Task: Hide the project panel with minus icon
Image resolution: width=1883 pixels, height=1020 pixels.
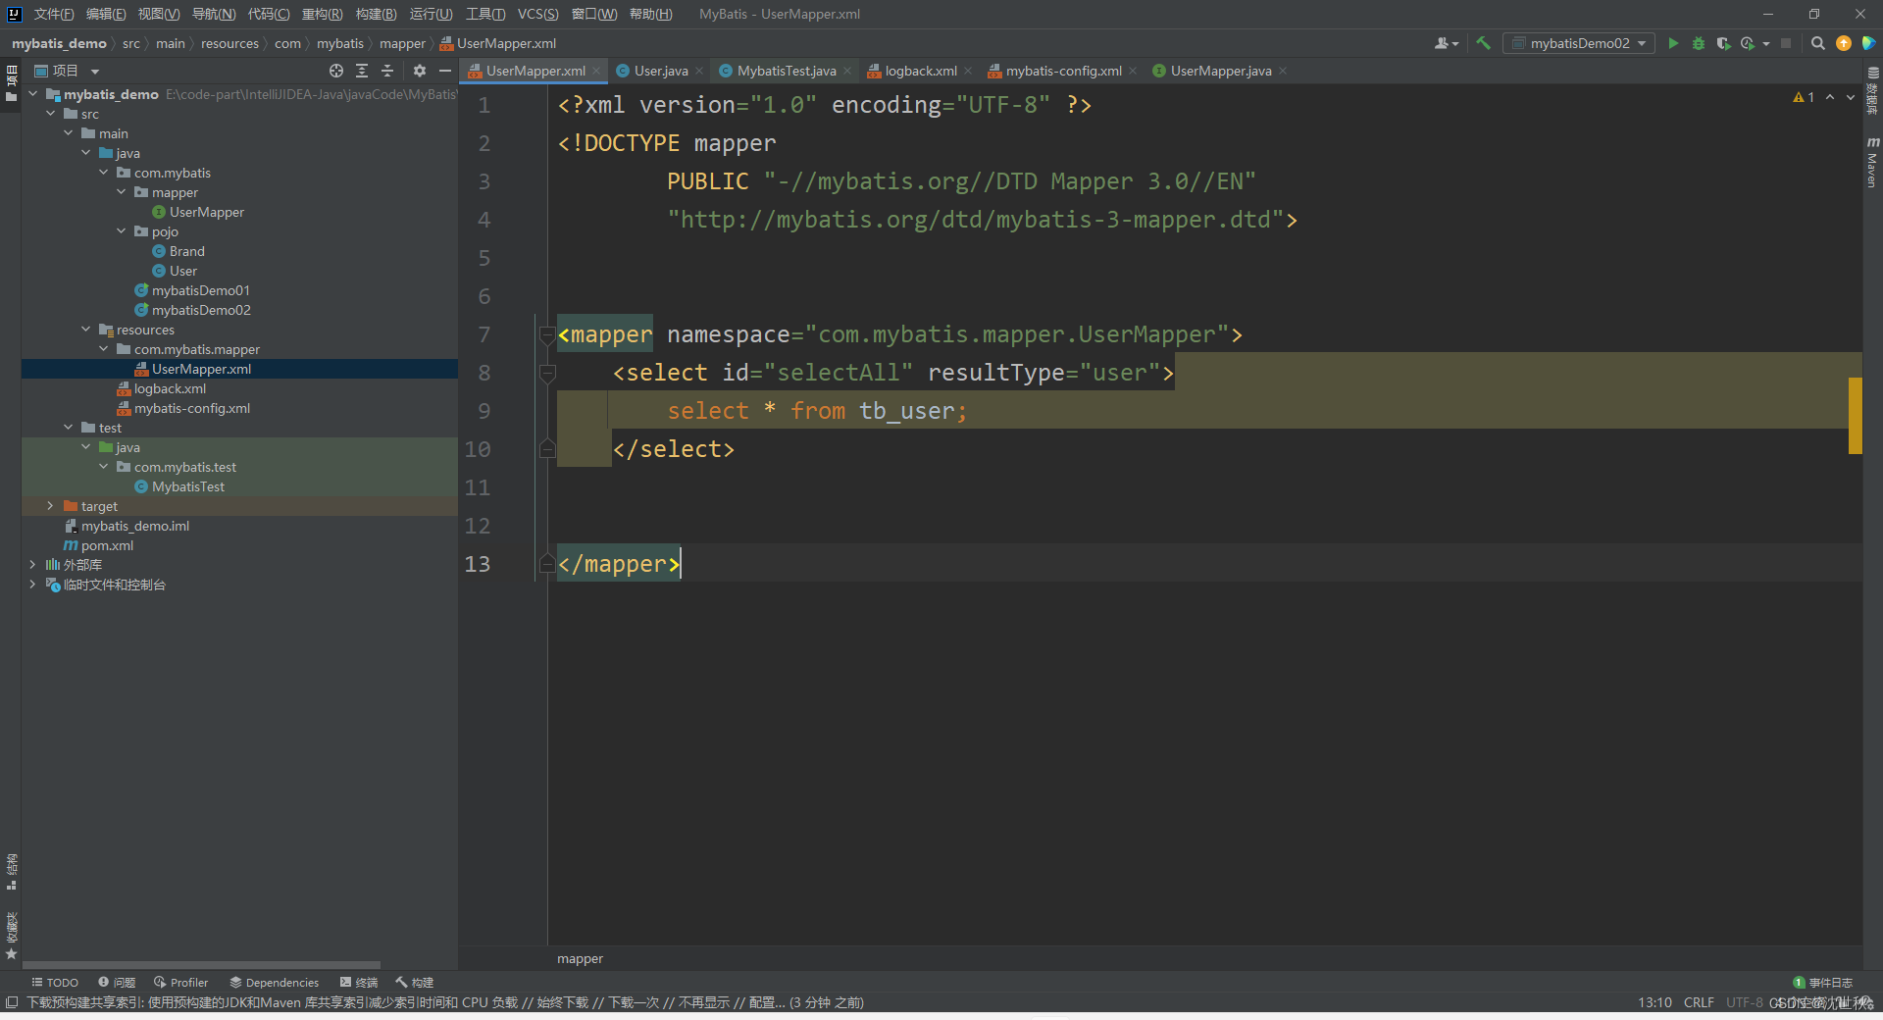Action: (x=444, y=71)
